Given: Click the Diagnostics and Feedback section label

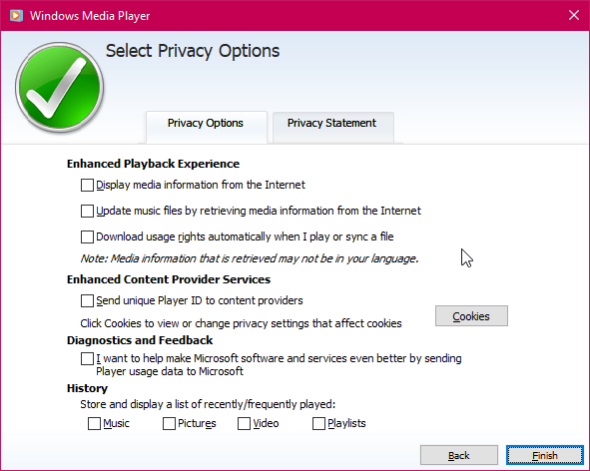Looking at the screenshot, I should 140,340.
